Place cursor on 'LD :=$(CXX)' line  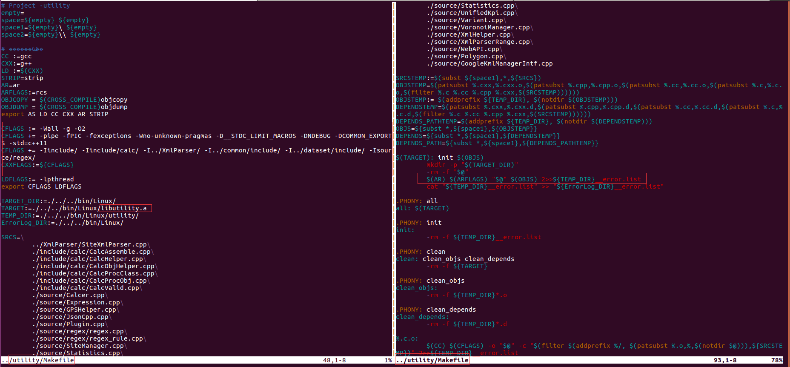[22, 71]
